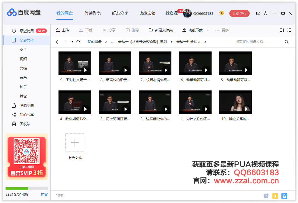Navigate to 我的网盘 breadcrumb
298x203 pixels.
(x=95, y=42)
